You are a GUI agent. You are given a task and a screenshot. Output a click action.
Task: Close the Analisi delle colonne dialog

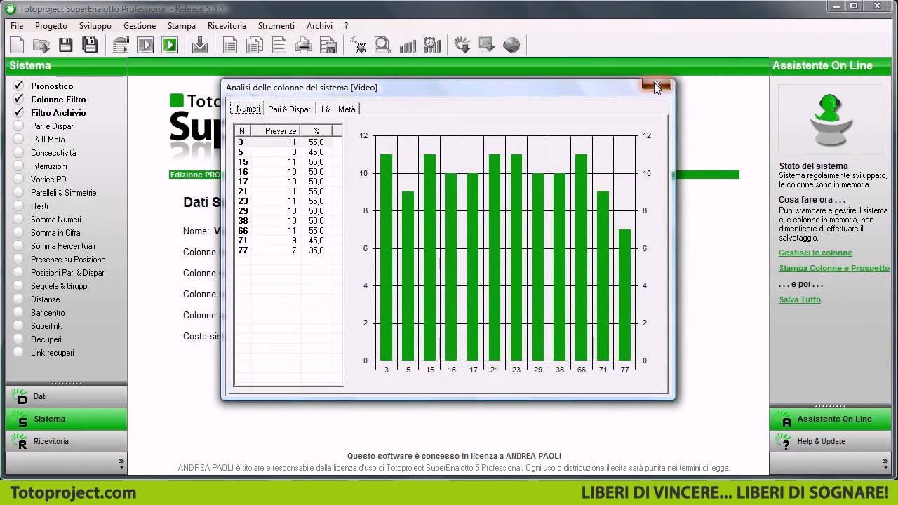tap(657, 86)
